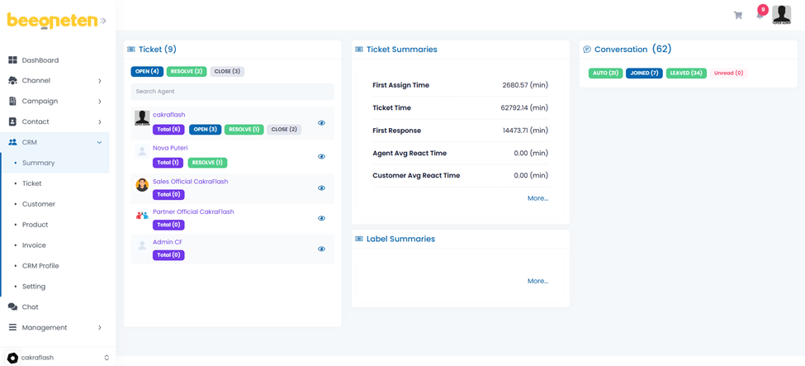Click More link in Ticket Summaries
Screen dimensions: 805x366
(x=537, y=198)
